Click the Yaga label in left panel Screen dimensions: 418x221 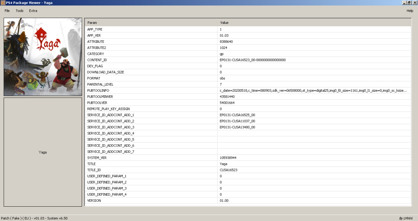(x=43, y=152)
